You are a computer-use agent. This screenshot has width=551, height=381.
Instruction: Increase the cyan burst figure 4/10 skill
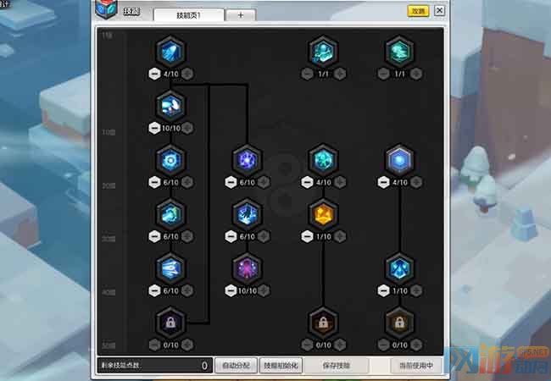pos(340,182)
